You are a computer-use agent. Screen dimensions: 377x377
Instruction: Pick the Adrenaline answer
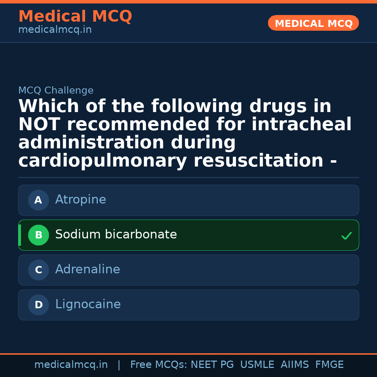pyautogui.click(x=88, y=269)
